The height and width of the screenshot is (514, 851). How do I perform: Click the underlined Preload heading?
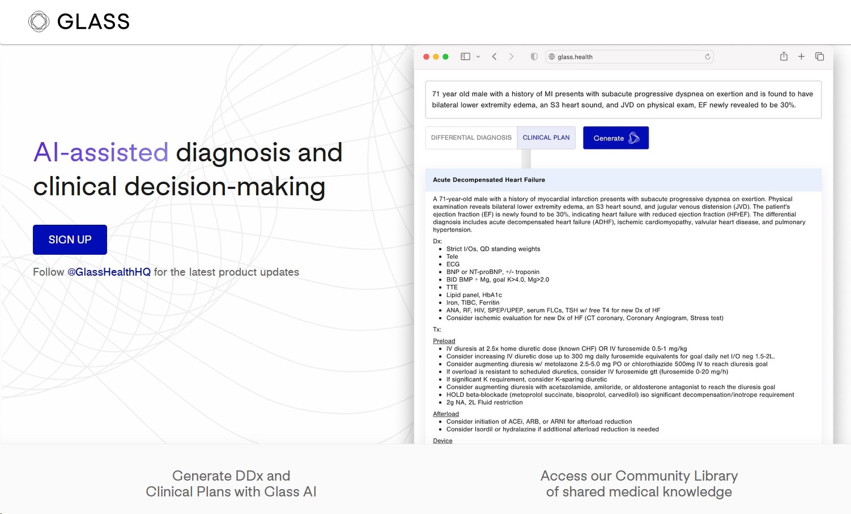(x=444, y=341)
